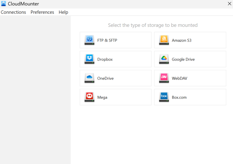
Task: Close the CloudMounter window
Action: [229, 4]
